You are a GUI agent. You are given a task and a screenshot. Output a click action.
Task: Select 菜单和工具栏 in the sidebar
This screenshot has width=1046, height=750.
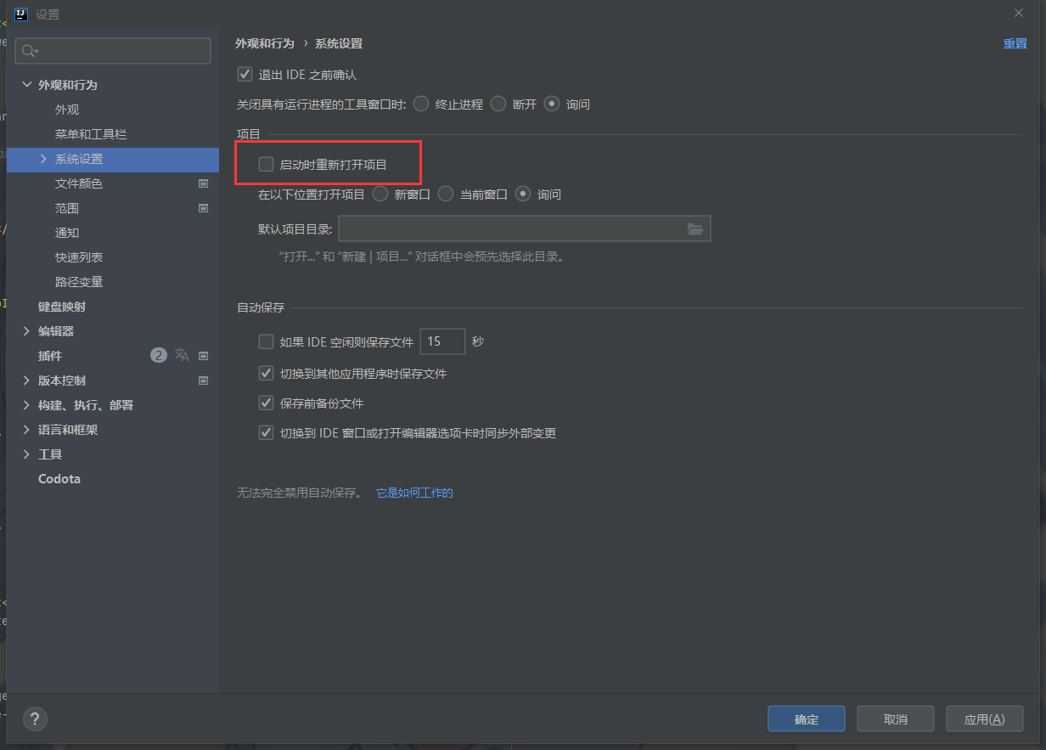pyautogui.click(x=91, y=134)
